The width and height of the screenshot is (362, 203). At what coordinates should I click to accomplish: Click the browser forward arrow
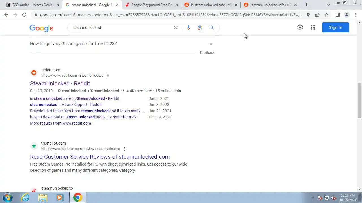pyautogui.click(x=15, y=15)
